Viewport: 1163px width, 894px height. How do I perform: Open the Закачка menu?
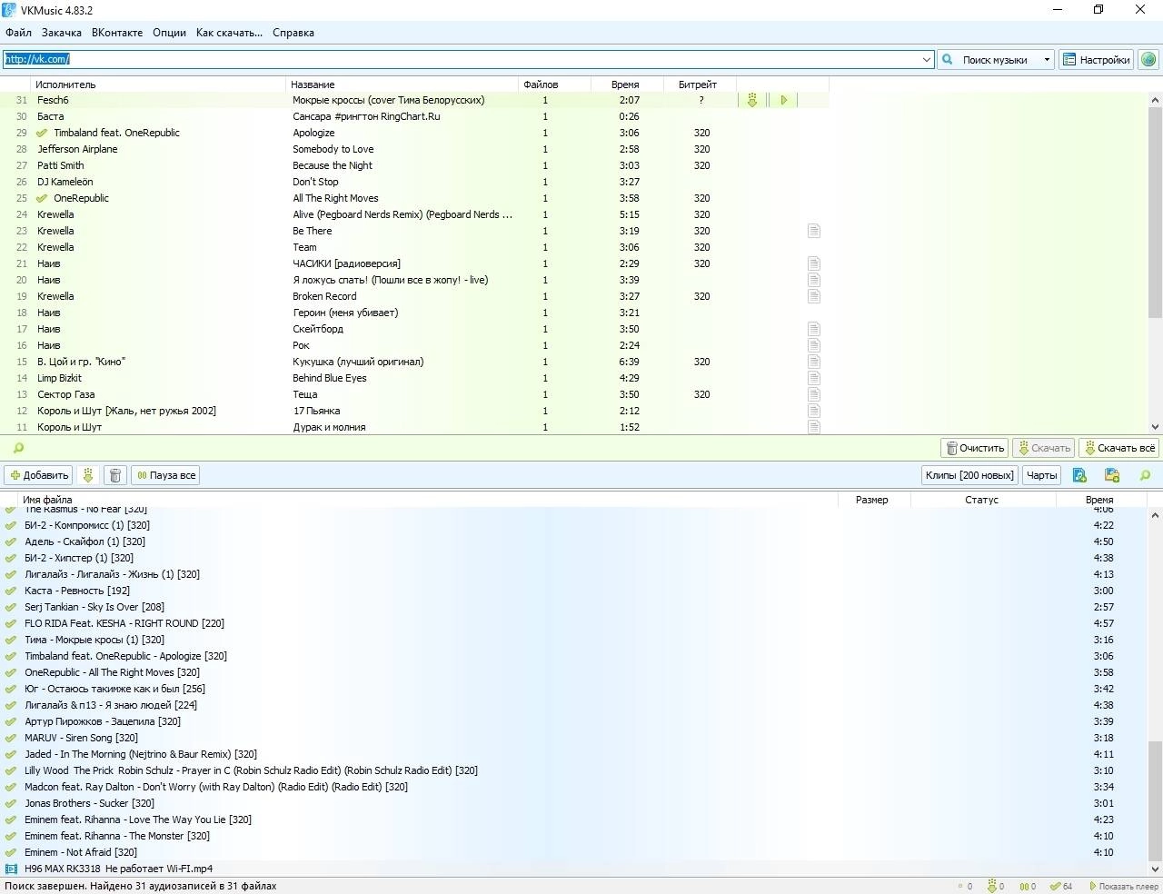[62, 33]
